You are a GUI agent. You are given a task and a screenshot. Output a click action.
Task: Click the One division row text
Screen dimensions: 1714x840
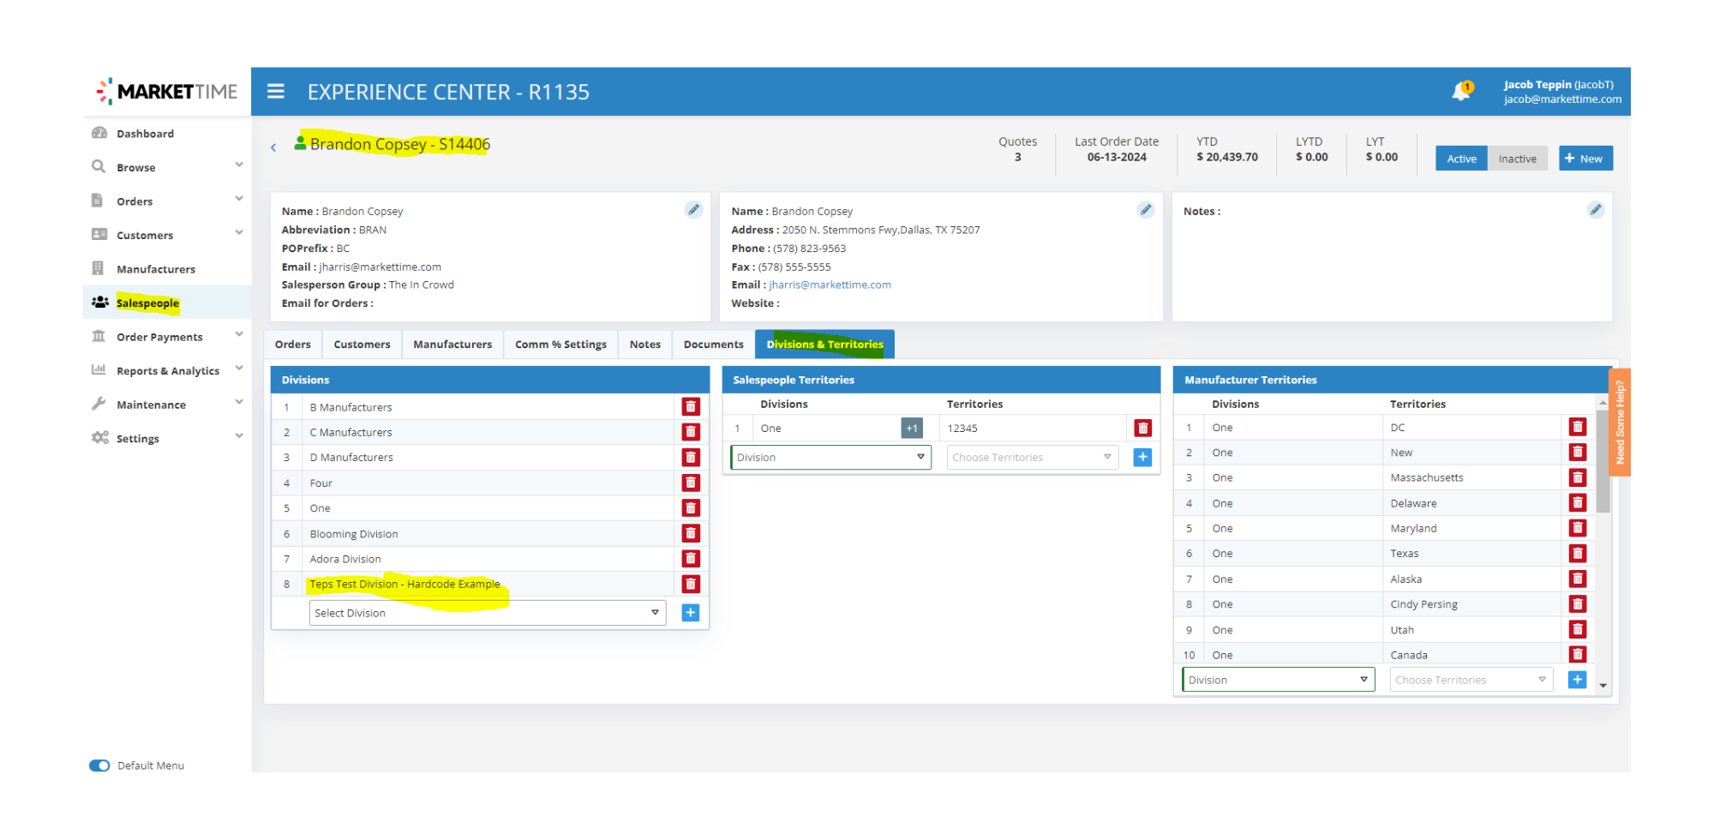click(x=320, y=508)
